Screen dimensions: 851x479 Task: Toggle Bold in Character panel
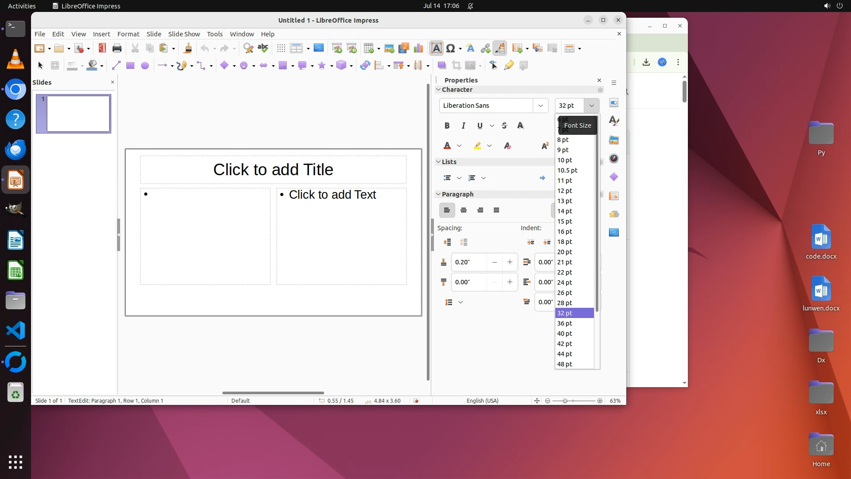coord(447,126)
